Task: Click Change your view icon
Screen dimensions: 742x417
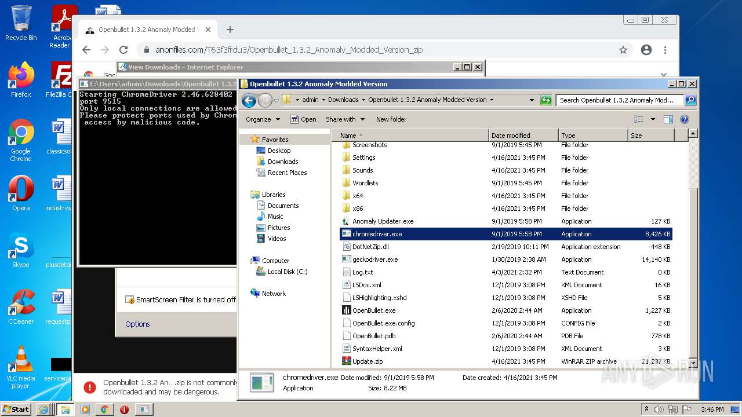Action: pyautogui.click(x=638, y=119)
